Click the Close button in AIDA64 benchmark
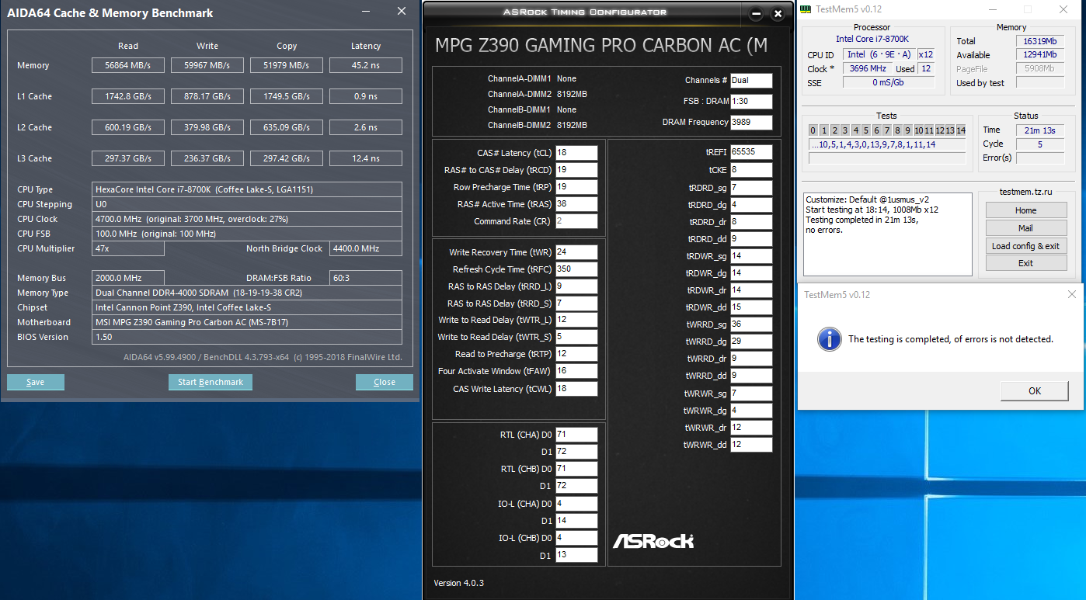This screenshot has width=1086, height=600. (385, 382)
